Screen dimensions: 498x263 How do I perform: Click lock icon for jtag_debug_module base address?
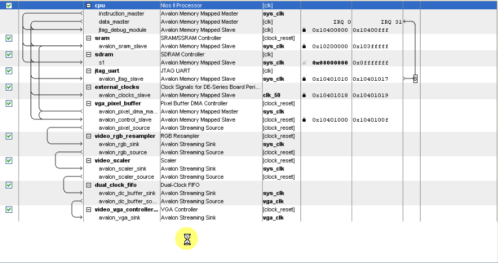(x=304, y=30)
